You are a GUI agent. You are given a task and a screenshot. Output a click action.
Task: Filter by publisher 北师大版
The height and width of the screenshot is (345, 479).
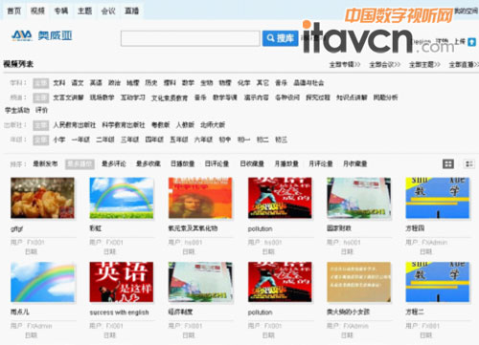tap(213, 125)
